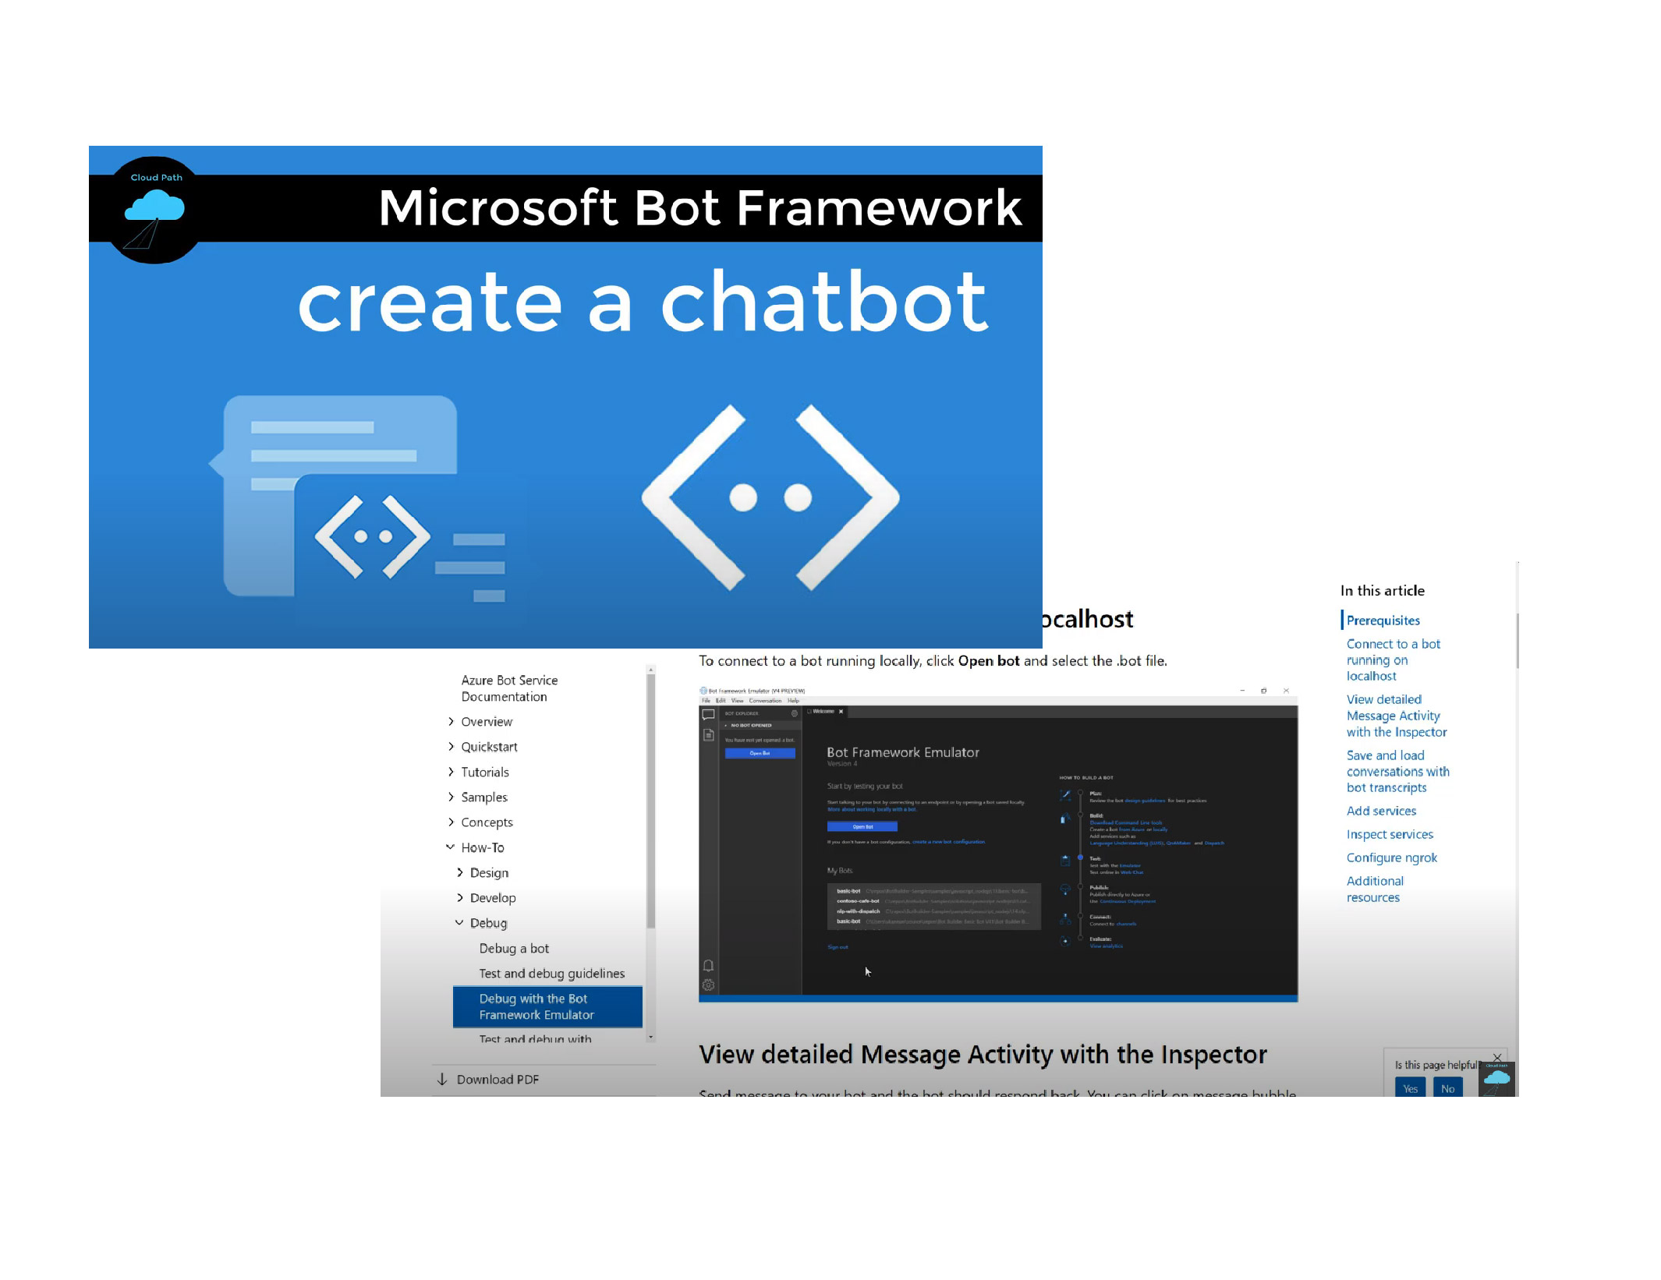Click the 'View analytics' link under Evaluate

click(x=1107, y=946)
